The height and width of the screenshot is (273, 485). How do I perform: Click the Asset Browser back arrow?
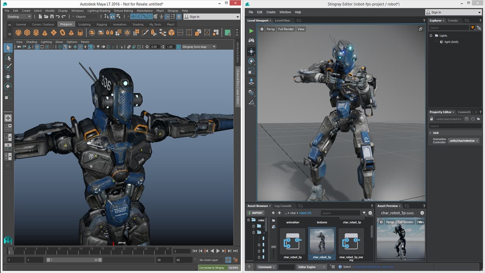pos(273,213)
